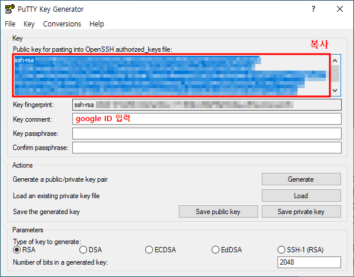This screenshot has width=354, height=277.
Task: Open the Help menu
Action: pyautogui.click(x=96, y=24)
